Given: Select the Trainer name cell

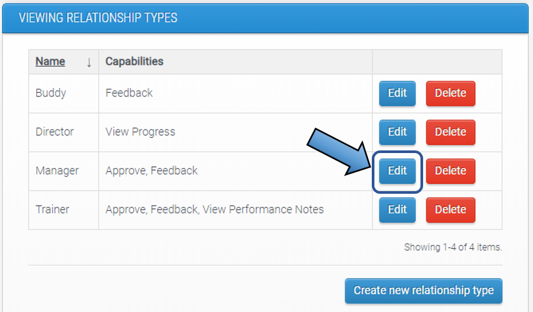Looking at the screenshot, I should (x=53, y=210).
